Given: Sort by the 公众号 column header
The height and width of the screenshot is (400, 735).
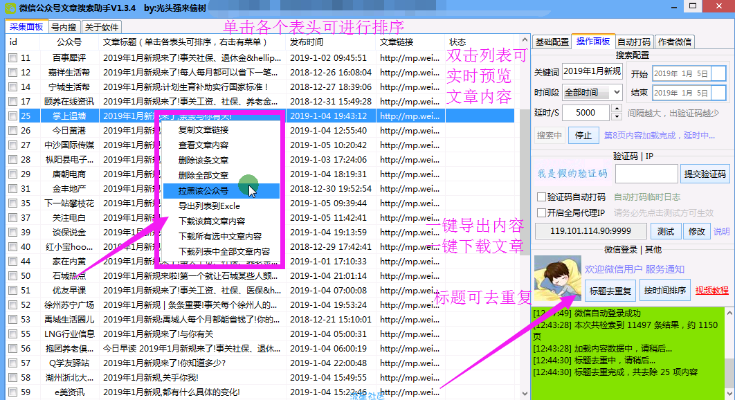Looking at the screenshot, I should [69, 42].
